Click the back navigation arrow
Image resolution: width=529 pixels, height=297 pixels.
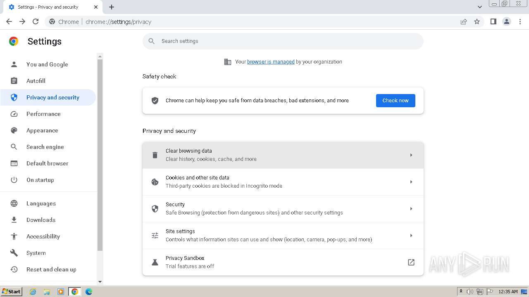click(x=9, y=21)
